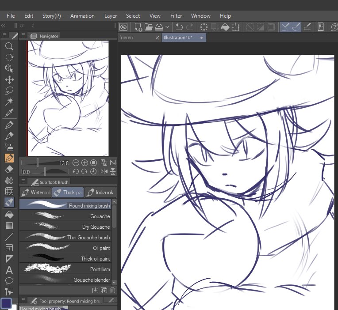This screenshot has height=310, width=338.
Task: Adjust the Navigator zoom slider
Action: point(45,163)
